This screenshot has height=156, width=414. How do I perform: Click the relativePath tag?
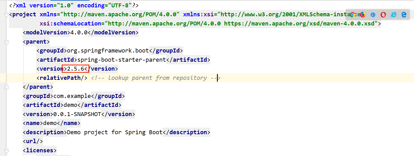(x=62, y=78)
